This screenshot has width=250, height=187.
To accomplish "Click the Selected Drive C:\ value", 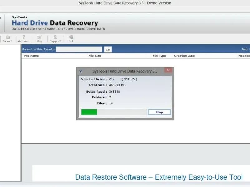I will tap(112, 79).
